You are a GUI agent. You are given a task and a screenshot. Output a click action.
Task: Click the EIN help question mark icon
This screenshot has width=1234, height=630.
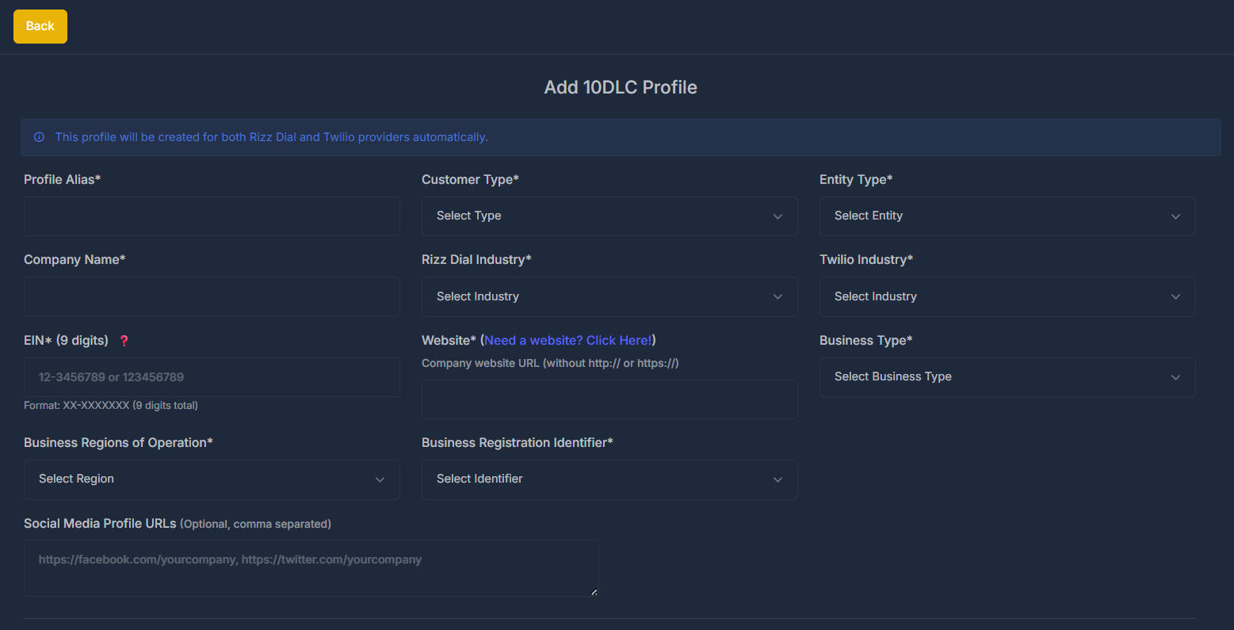point(124,341)
